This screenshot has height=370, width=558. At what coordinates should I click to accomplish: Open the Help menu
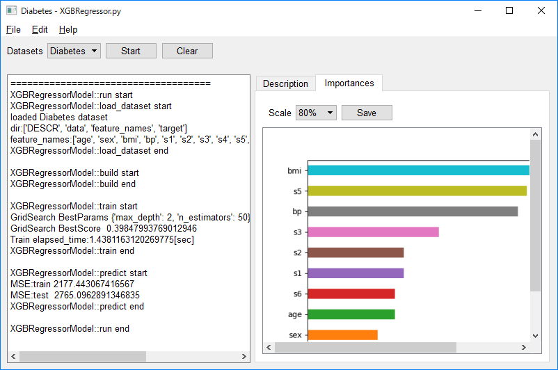click(68, 29)
